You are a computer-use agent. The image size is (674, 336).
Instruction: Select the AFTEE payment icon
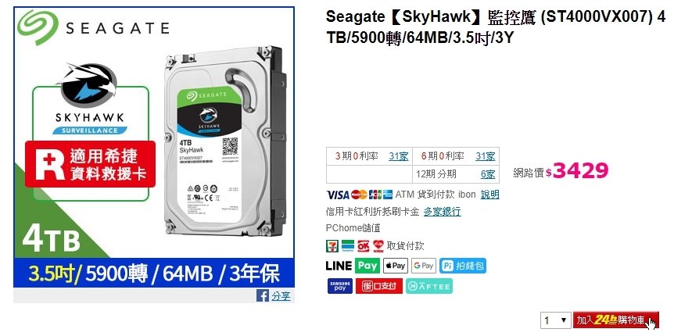pyautogui.click(x=429, y=286)
